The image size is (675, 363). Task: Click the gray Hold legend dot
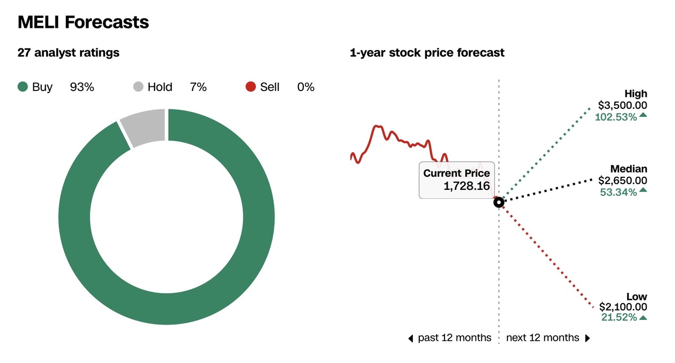138,87
